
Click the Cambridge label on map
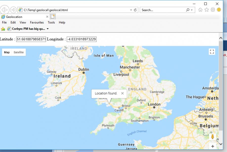point(157,92)
